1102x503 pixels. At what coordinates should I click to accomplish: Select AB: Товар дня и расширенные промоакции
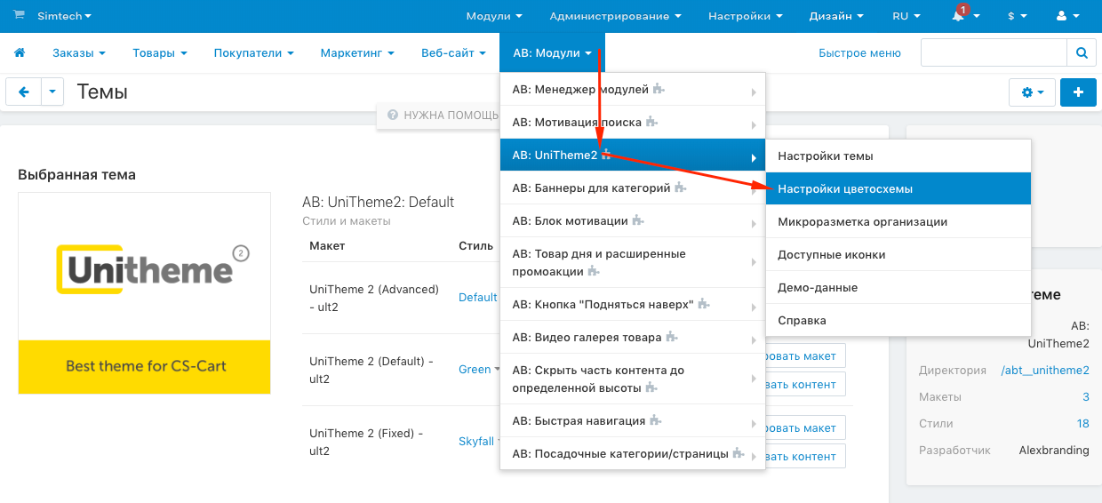point(633,262)
